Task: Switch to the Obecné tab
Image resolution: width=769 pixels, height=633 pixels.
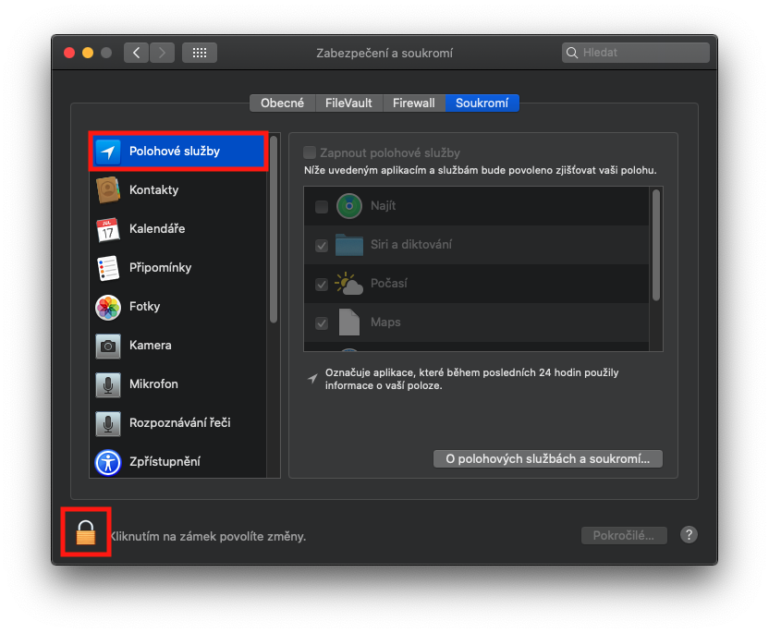Action: (x=282, y=103)
